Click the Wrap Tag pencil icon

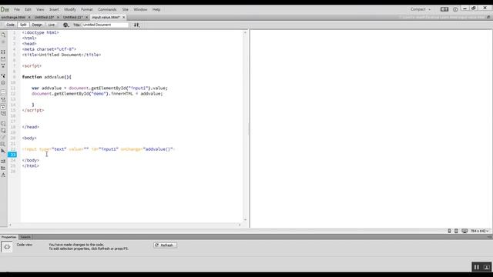[x=3, y=137]
